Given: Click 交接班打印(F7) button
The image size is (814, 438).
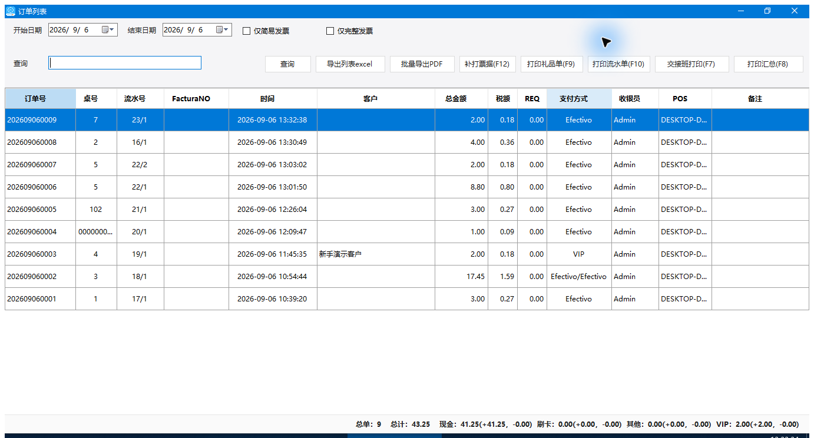Looking at the screenshot, I should click(x=691, y=64).
